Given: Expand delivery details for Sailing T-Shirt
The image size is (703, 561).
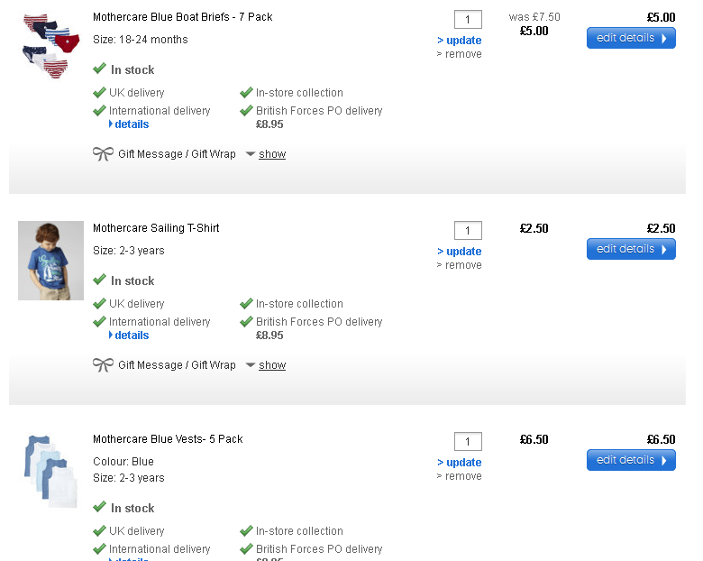Looking at the screenshot, I should pyautogui.click(x=131, y=336).
